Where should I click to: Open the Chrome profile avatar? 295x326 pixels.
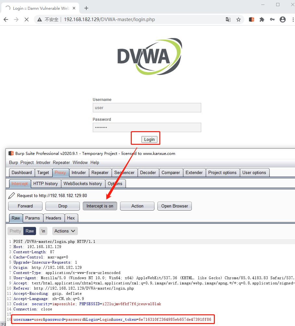(283, 19)
